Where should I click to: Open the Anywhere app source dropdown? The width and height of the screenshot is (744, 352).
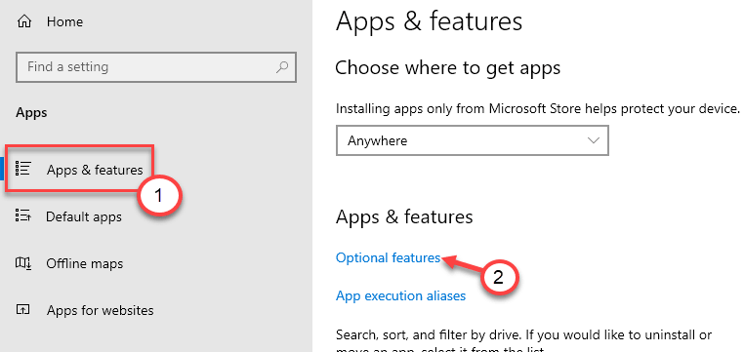(473, 140)
